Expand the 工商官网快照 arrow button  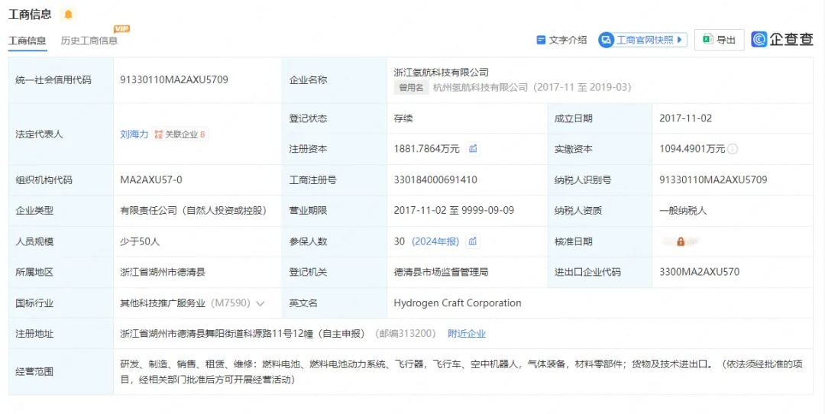tap(680, 40)
